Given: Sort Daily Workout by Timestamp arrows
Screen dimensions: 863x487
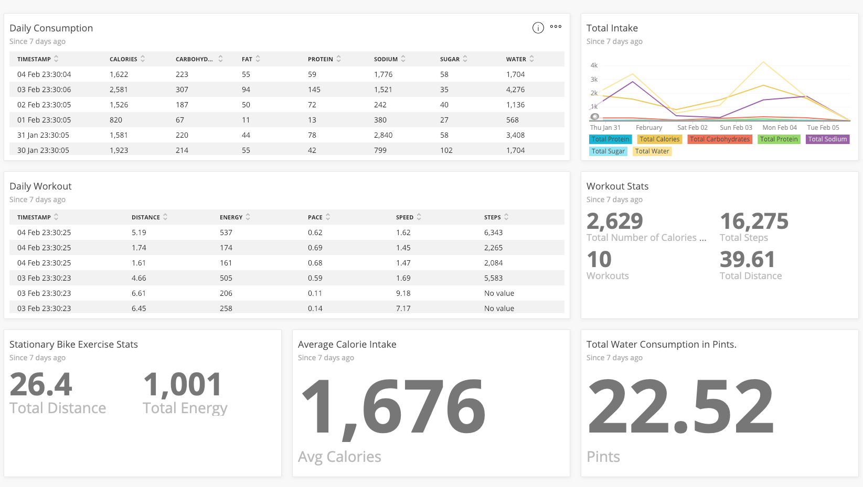Looking at the screenshot, I should point(56,217).
